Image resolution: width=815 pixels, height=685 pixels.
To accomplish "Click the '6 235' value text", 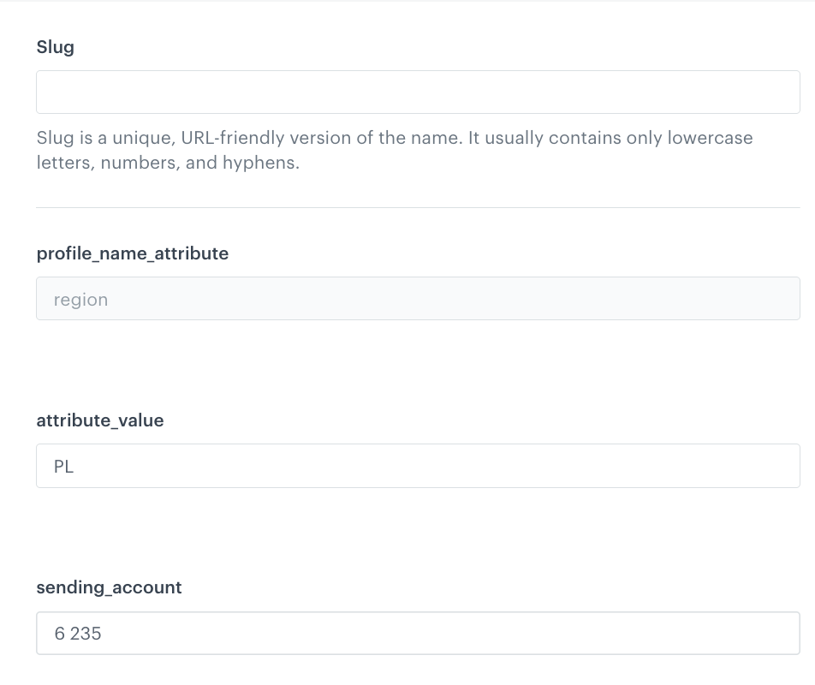I will coord(78,634).
